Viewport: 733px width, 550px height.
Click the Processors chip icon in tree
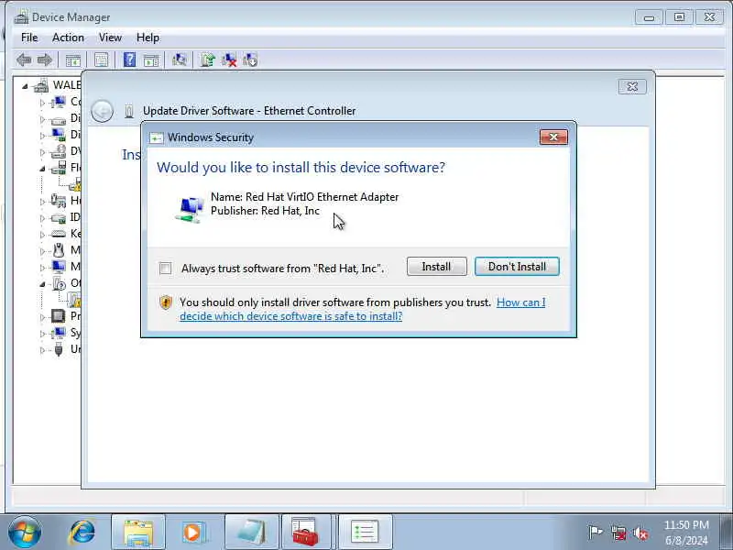click(x=59, y=316)
